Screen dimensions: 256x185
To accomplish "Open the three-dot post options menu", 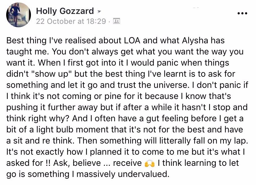I will pyautogui.click(x=242, y=13).
